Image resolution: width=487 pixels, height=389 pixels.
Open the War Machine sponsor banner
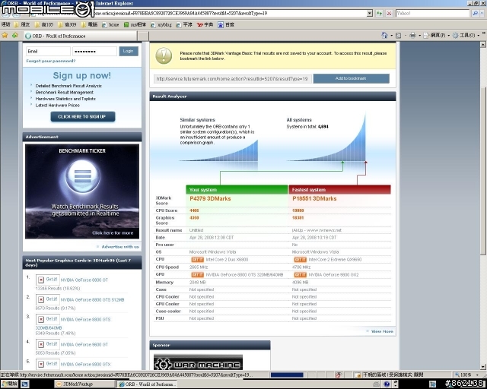click(x=198, y=362)
